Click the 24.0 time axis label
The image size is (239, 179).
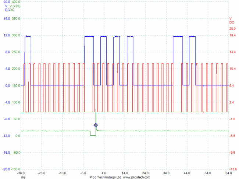coord(146,173)
